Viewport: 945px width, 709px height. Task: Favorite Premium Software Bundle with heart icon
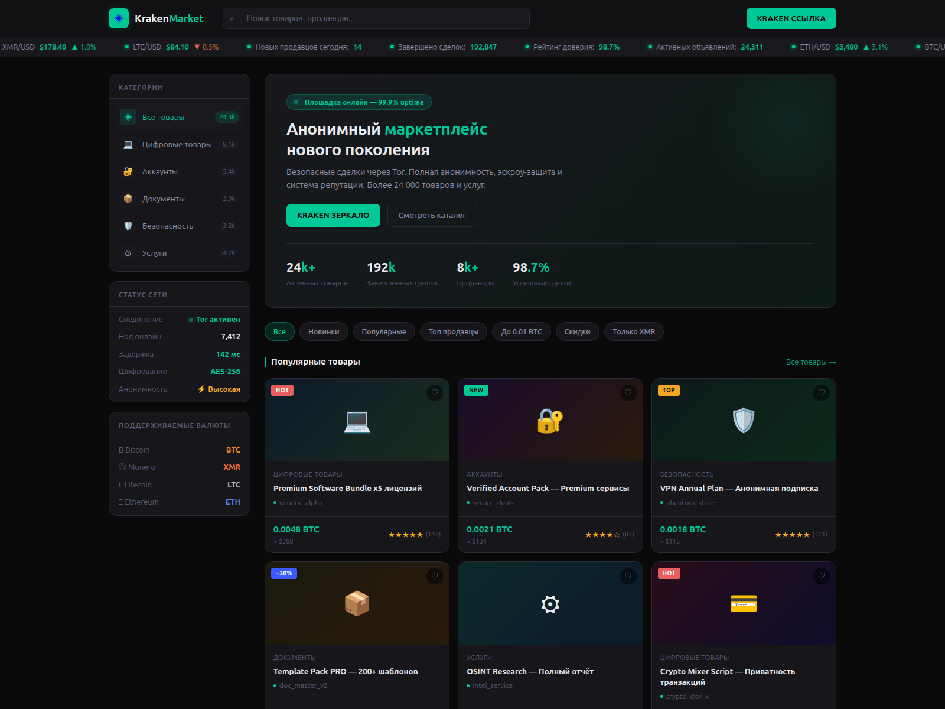[x=435, y=393]
